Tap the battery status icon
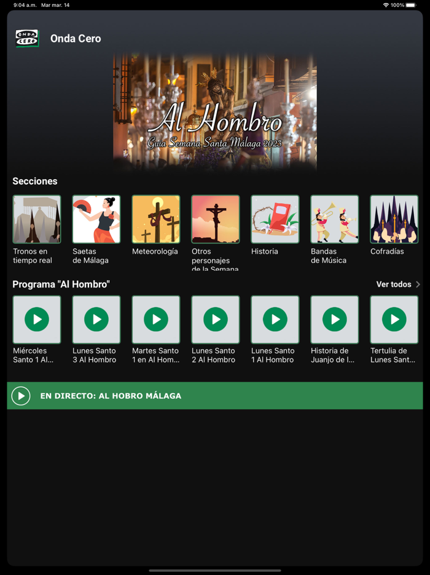 tap(412, 5)
